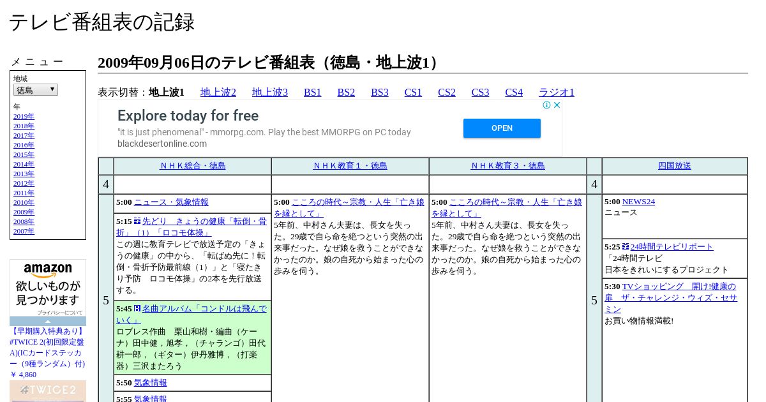Click the teletext icon beside 先どり
This screenshot has width=766, height=402.
click(x=137, y=221)
